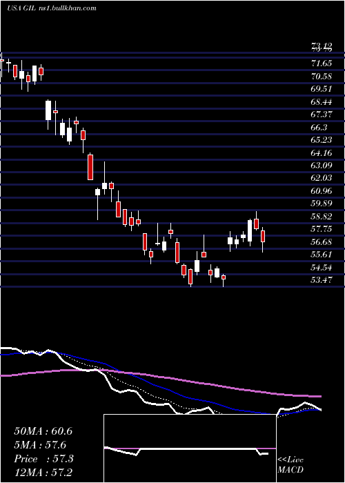345x483 pixels.
Task: Select the 57.75 price axis label
Action: (322, 229)
